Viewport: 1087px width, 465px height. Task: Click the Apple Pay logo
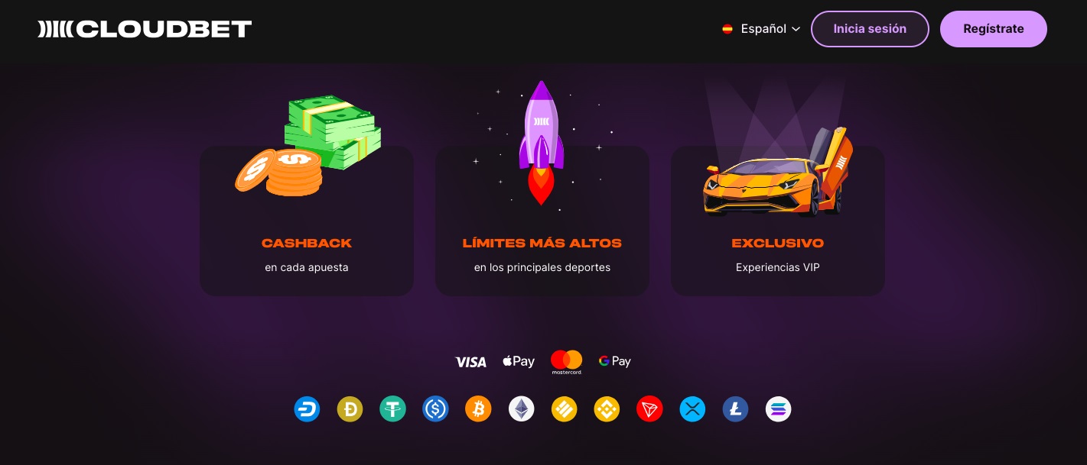point(519,361)
